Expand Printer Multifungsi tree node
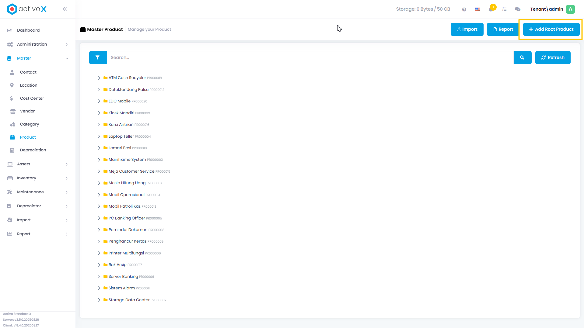 [99, 253]
